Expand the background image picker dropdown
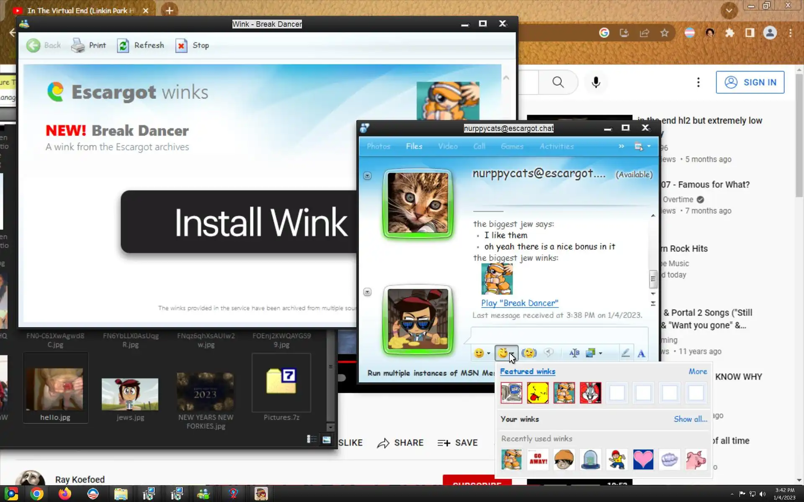This screenshot has height=502, width=804. 600,354
